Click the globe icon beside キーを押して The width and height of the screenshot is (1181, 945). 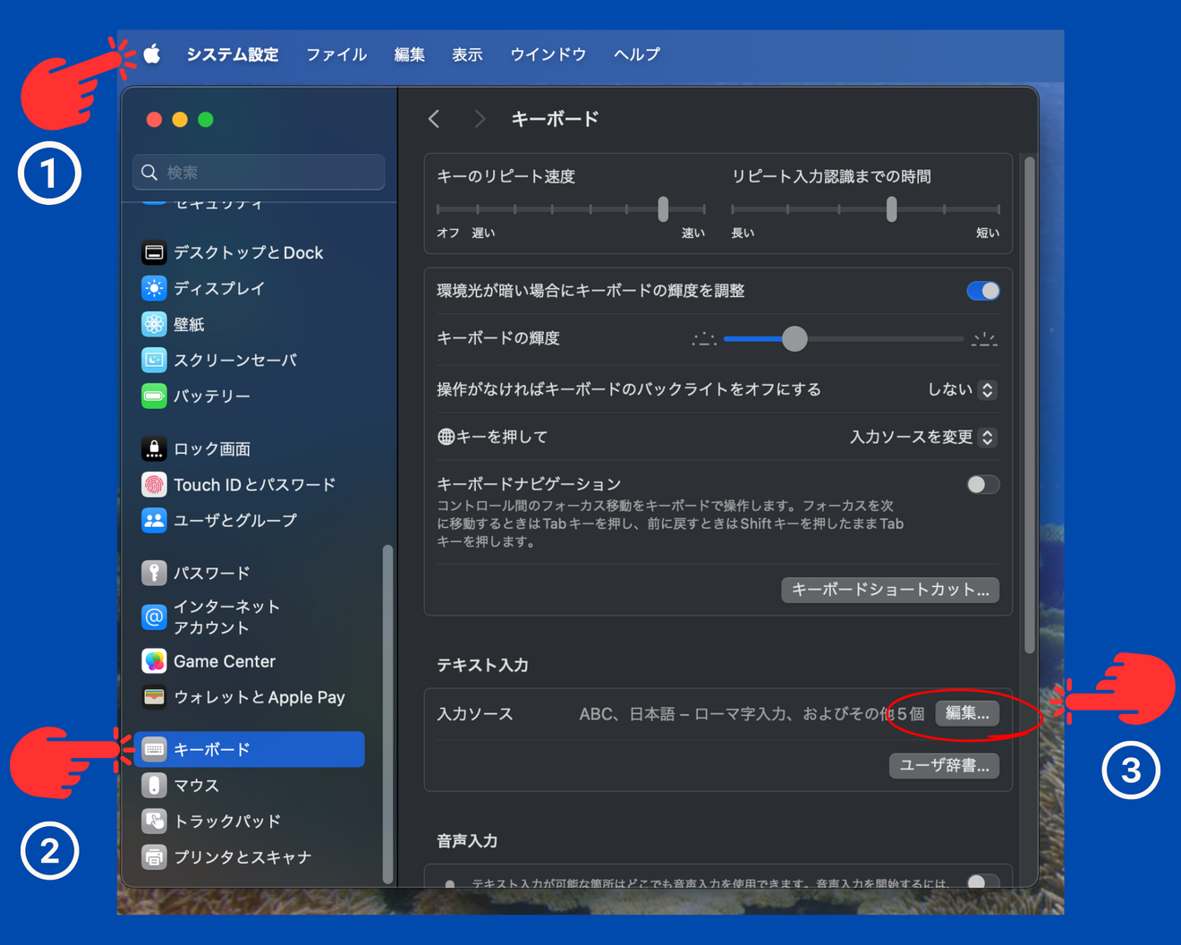[446, 437]
